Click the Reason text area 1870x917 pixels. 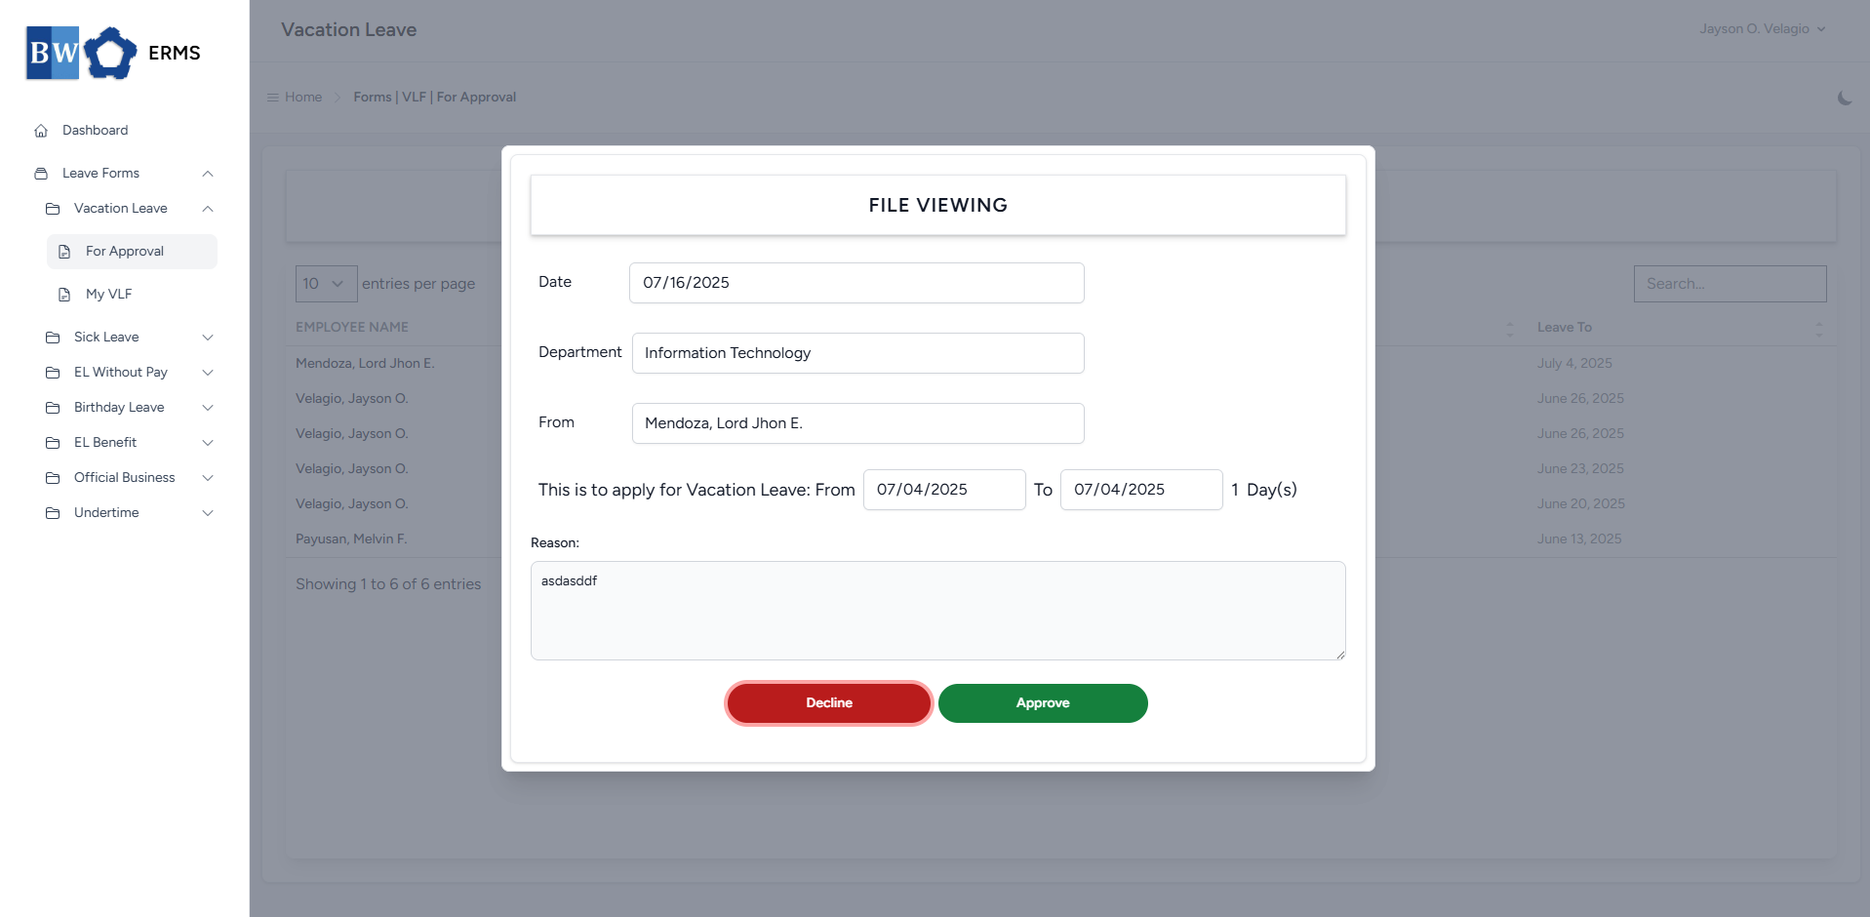coord(938,611)
